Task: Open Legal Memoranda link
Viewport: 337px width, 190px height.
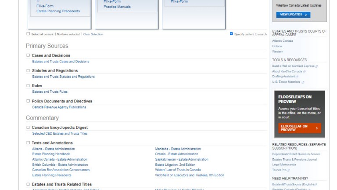Action: tap(284, 164)
